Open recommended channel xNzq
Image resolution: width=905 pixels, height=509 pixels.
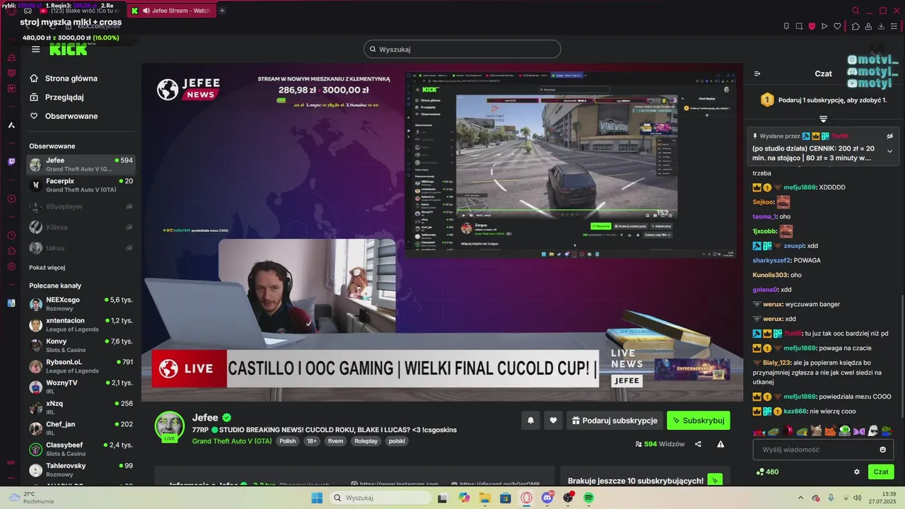point(81,407)
